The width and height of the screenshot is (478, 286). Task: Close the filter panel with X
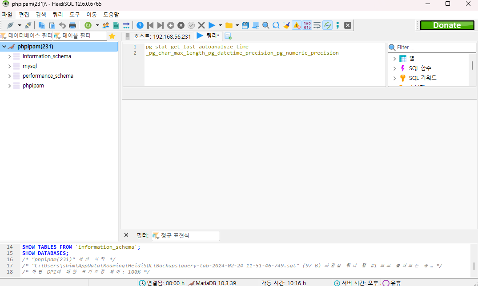(126, 235)
